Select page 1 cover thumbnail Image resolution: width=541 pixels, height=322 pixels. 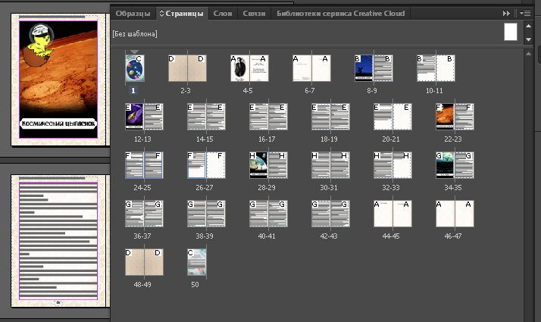pos(133,68)
